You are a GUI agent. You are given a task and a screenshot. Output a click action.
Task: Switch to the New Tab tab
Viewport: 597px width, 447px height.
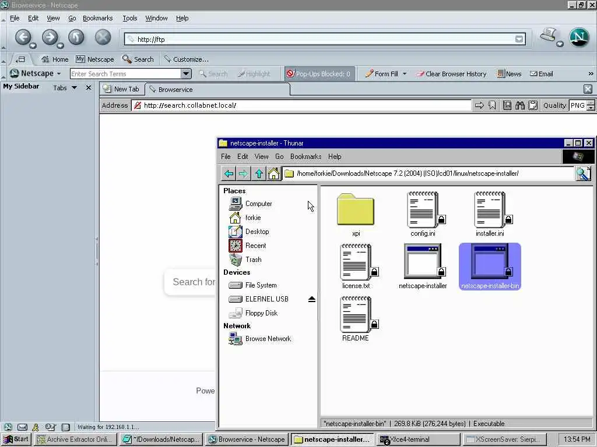coord(122,89)
